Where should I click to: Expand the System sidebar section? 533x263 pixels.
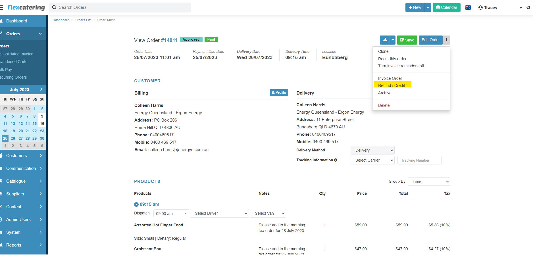[x=23, y=232]
